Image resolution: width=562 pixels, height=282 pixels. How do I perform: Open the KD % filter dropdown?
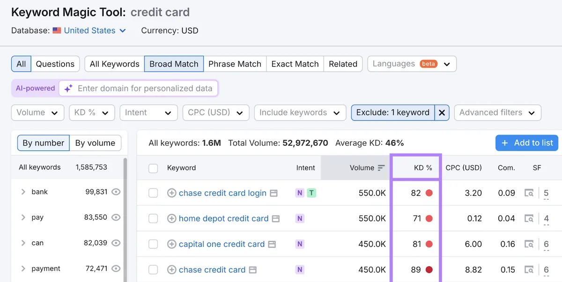[92, 113]
